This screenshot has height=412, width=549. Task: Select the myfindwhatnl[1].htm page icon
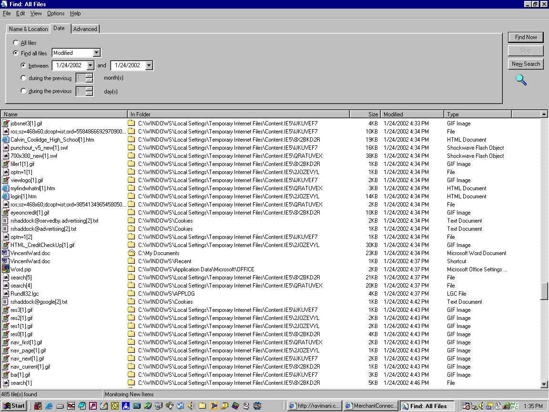[x=6, y=188]
